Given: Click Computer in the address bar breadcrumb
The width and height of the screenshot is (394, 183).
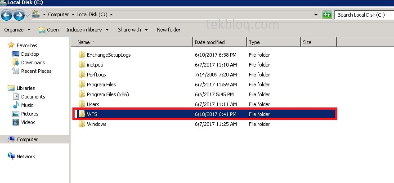Looking at the screenshot, I should coord(58,14).
